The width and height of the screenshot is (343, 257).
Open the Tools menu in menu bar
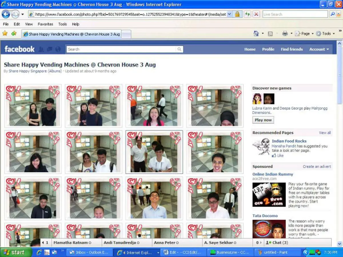(x=63, y=24)
